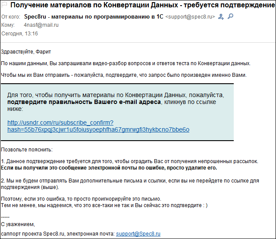Click line Поэтому, если это ошибка
This screenshot has height=239, width=276.
point(81,199)
